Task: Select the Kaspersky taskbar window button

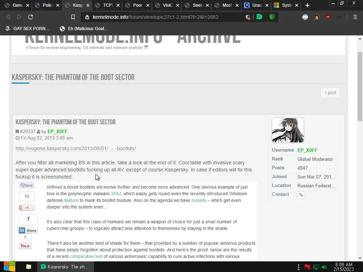Action: pos(66,267)
